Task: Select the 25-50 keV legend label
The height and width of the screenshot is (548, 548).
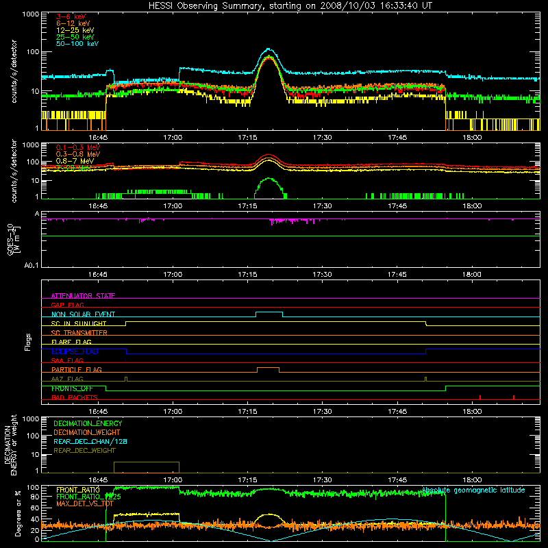Action: point(75,37)
